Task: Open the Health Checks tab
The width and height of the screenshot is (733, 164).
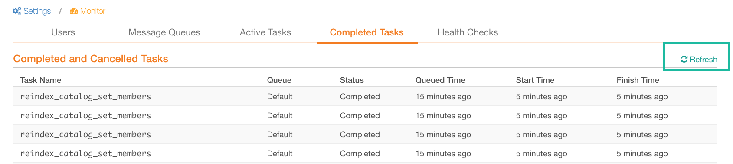Action: point(468,32)
